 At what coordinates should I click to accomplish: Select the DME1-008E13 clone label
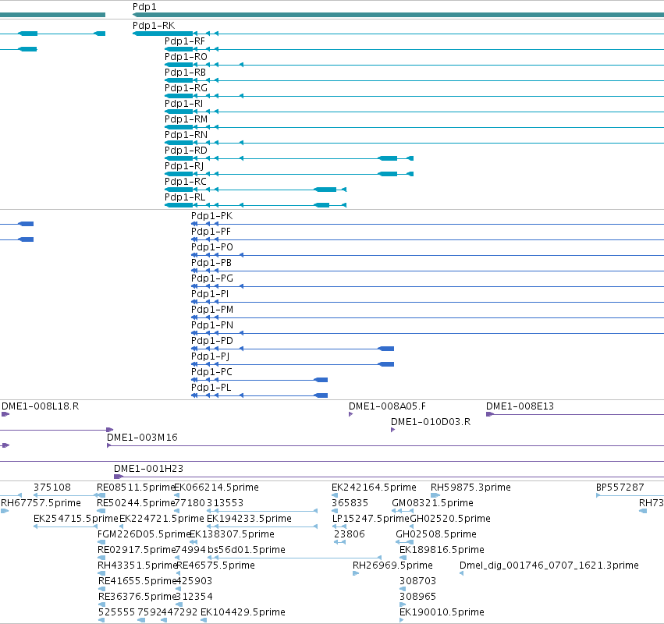coord(520,406)
